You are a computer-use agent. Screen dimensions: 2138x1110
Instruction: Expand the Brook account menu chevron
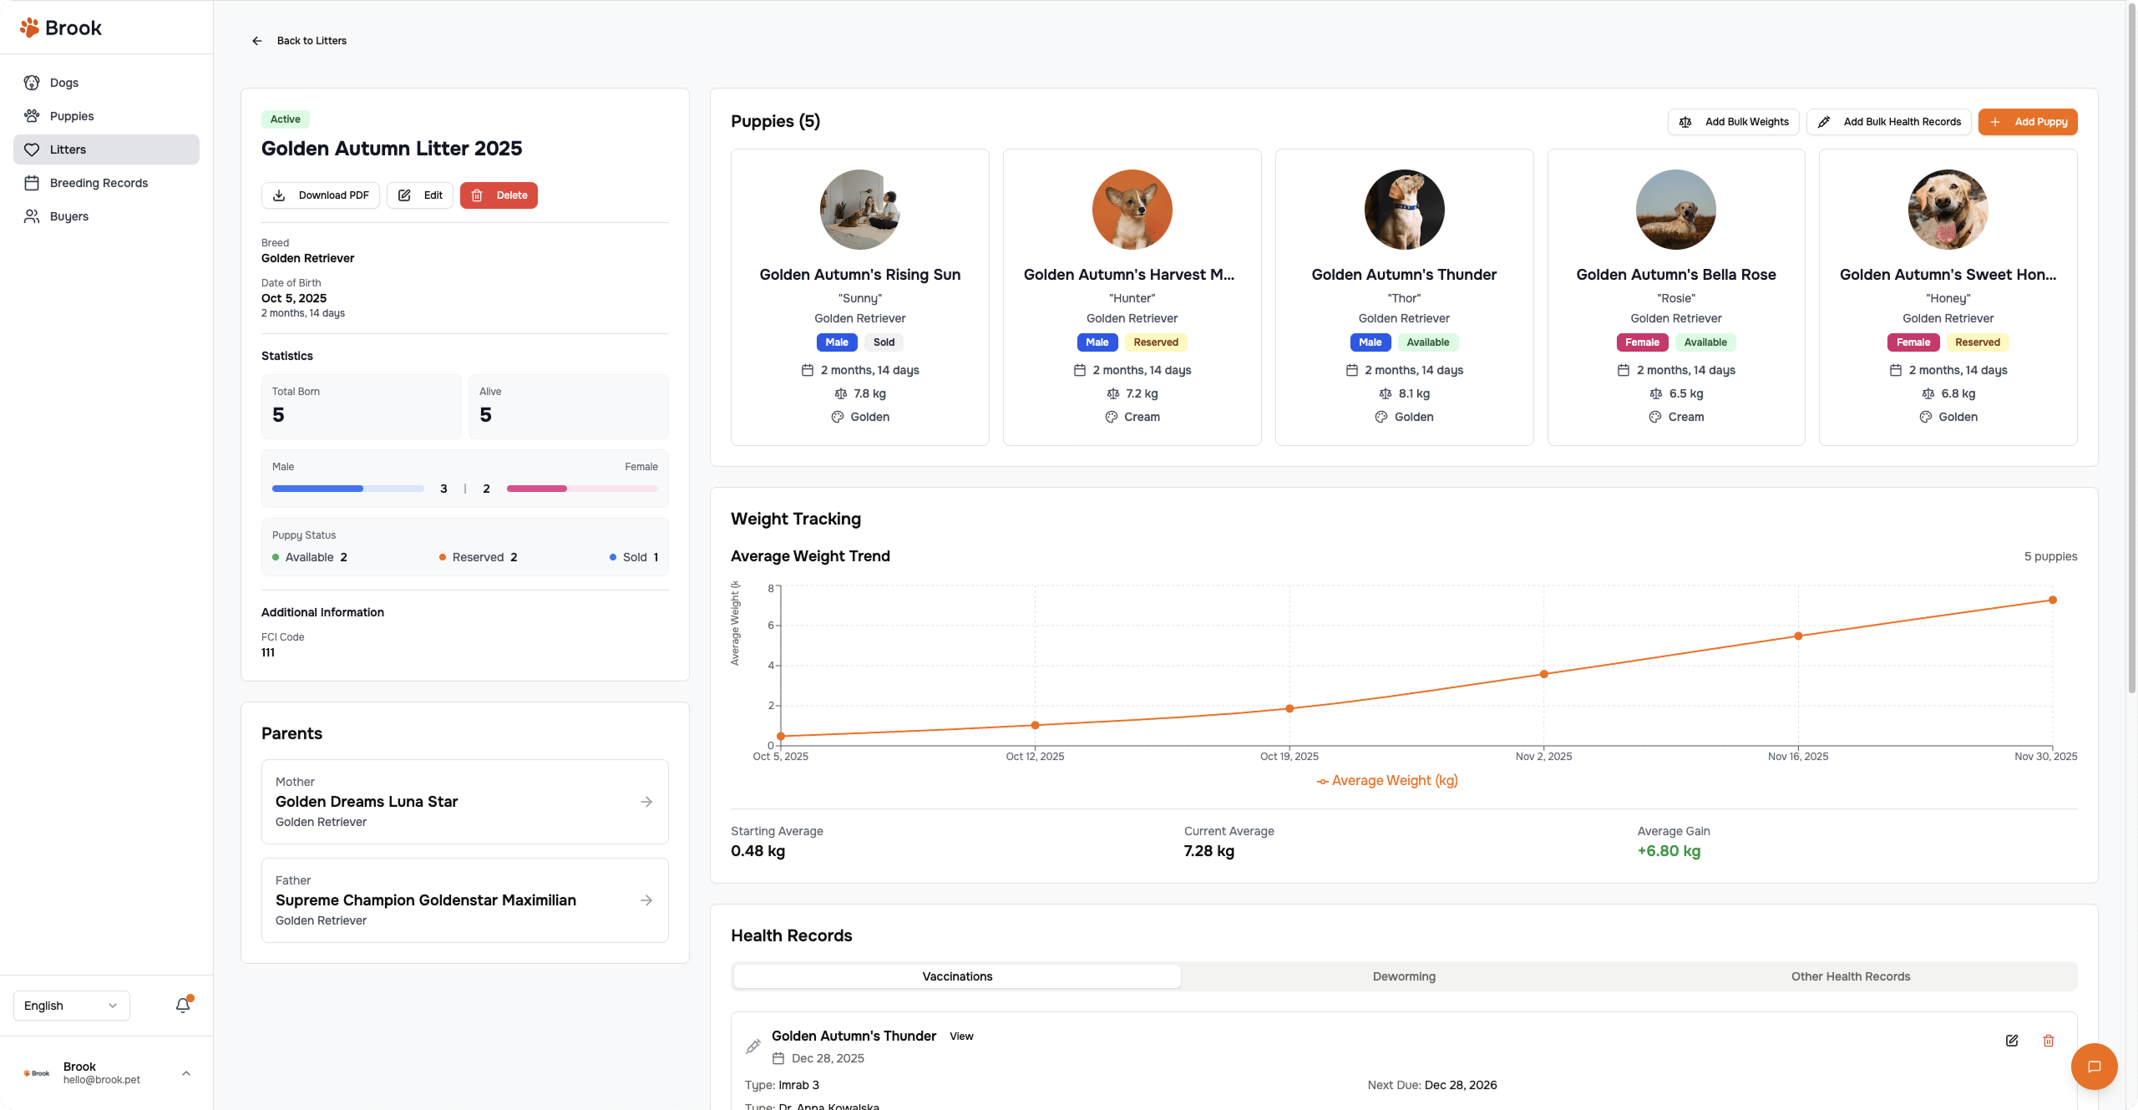pos(186,1073)
